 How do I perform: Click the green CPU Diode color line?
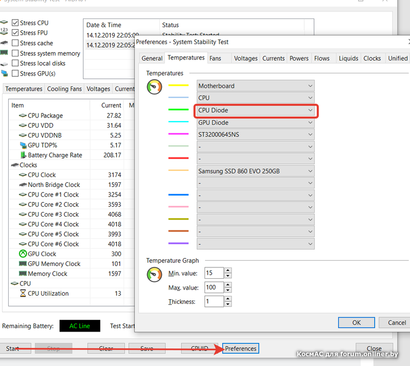[x=178, y=110]
